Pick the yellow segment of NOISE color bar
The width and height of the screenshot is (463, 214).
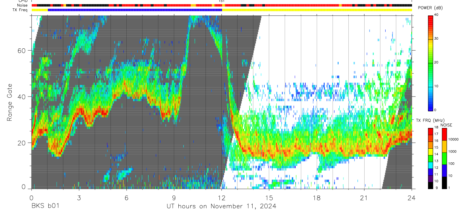[x=445, y=146]
